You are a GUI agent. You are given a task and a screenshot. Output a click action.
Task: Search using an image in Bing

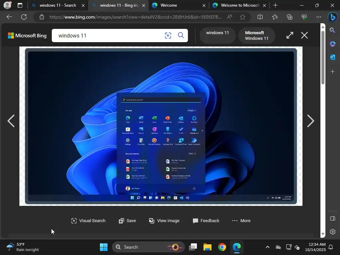[x=168, y=35]
